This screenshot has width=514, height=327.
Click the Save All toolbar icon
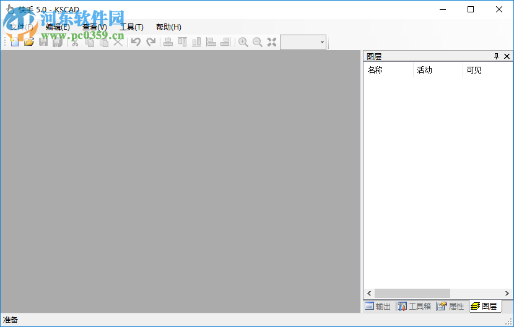pos(58,42)
